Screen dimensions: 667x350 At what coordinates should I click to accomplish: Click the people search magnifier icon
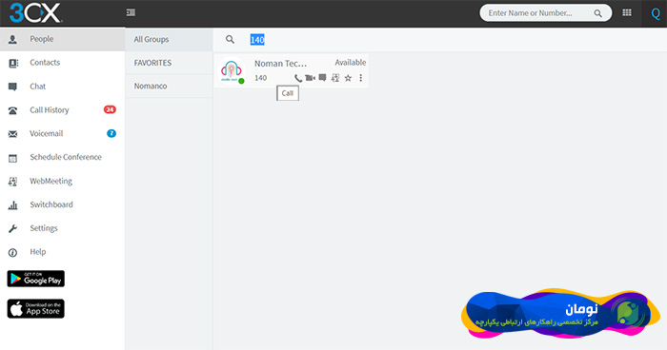(231, 40)
